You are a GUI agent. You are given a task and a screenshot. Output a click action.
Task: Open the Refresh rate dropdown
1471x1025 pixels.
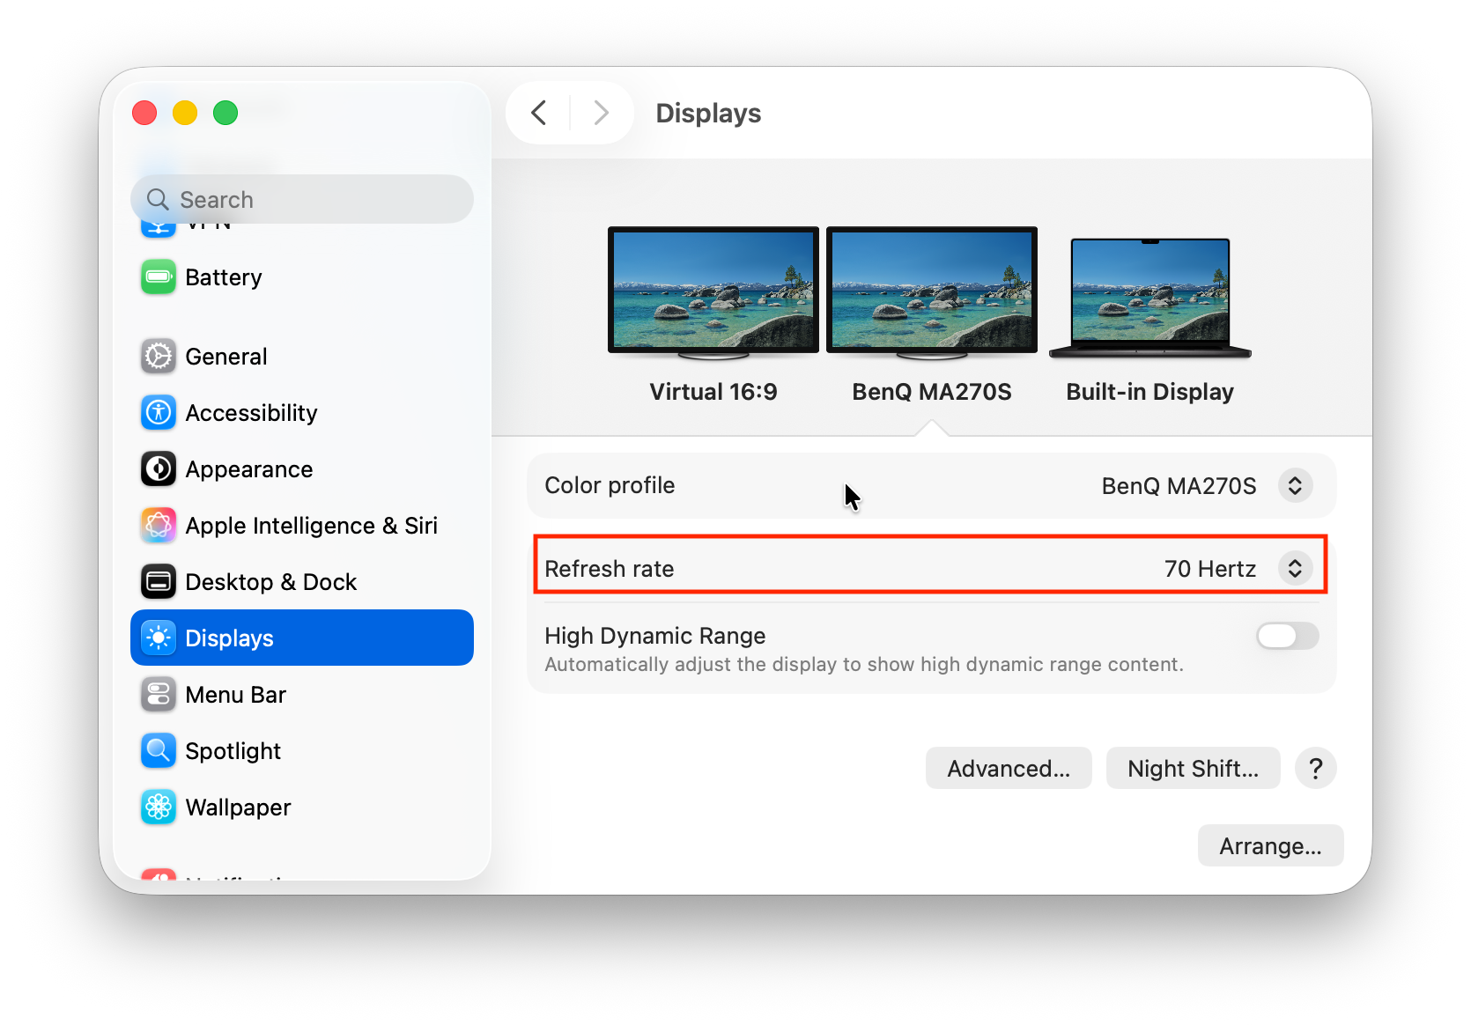click(1295, 569)
